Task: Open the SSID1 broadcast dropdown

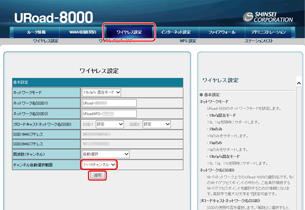Action: pos(110,124)
